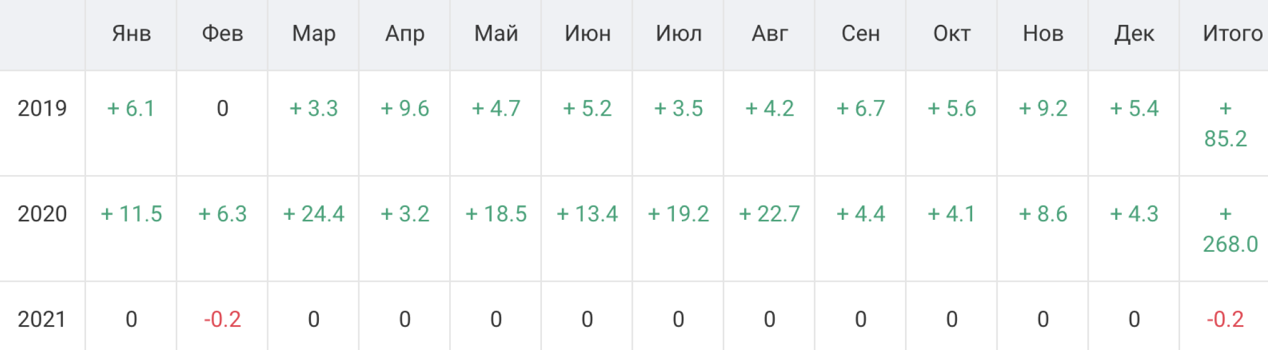Click the Сен column header

[x=861, y=34]
